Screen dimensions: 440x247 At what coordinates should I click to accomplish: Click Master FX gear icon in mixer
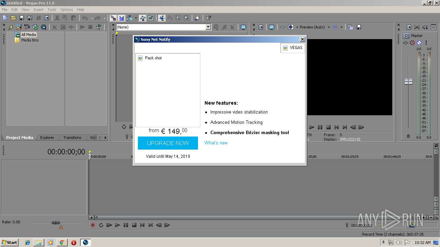(412, 43)
